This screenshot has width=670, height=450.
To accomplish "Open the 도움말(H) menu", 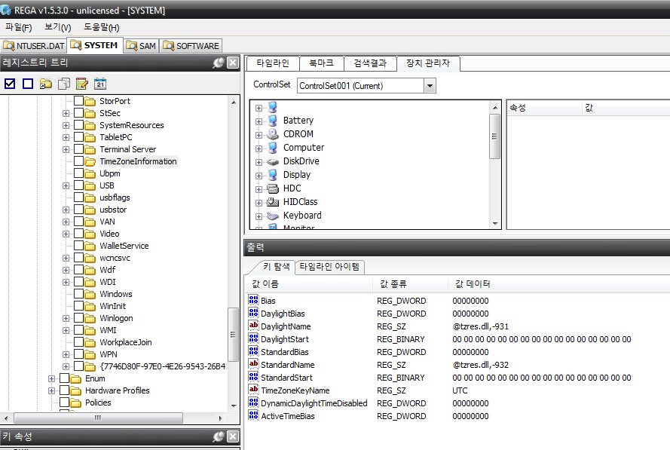I will pyautogui.click(x=101, y=27).
